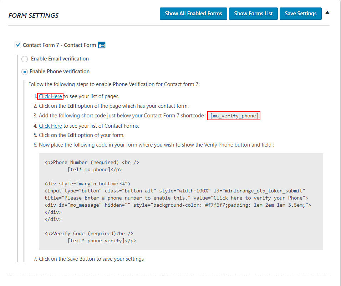Click the FORM SETTINGS heading
The height and width of the screenshot is (286, 341).
point(34,16)
